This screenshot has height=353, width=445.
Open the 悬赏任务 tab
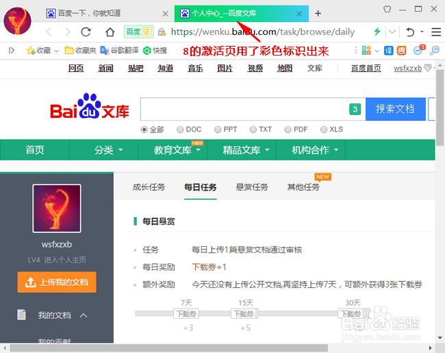point(252,187)
